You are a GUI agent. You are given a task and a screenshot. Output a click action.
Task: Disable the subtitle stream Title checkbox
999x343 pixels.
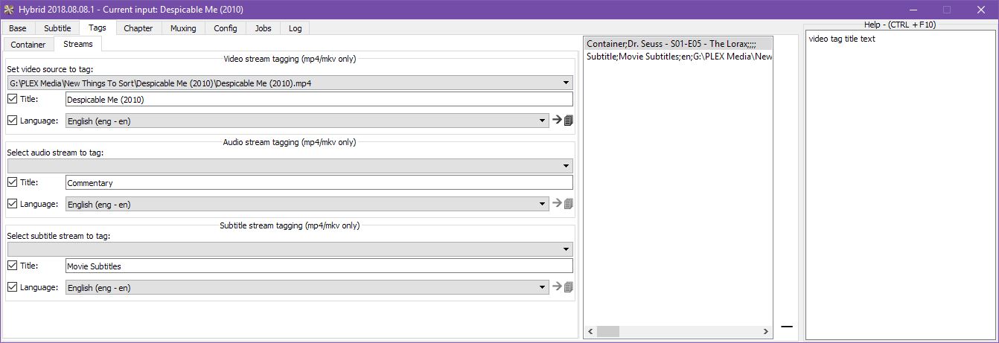13,266
